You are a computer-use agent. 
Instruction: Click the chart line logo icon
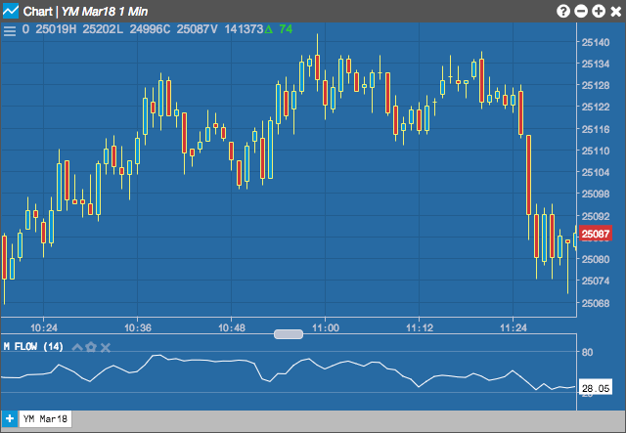(x=11, y=11)
